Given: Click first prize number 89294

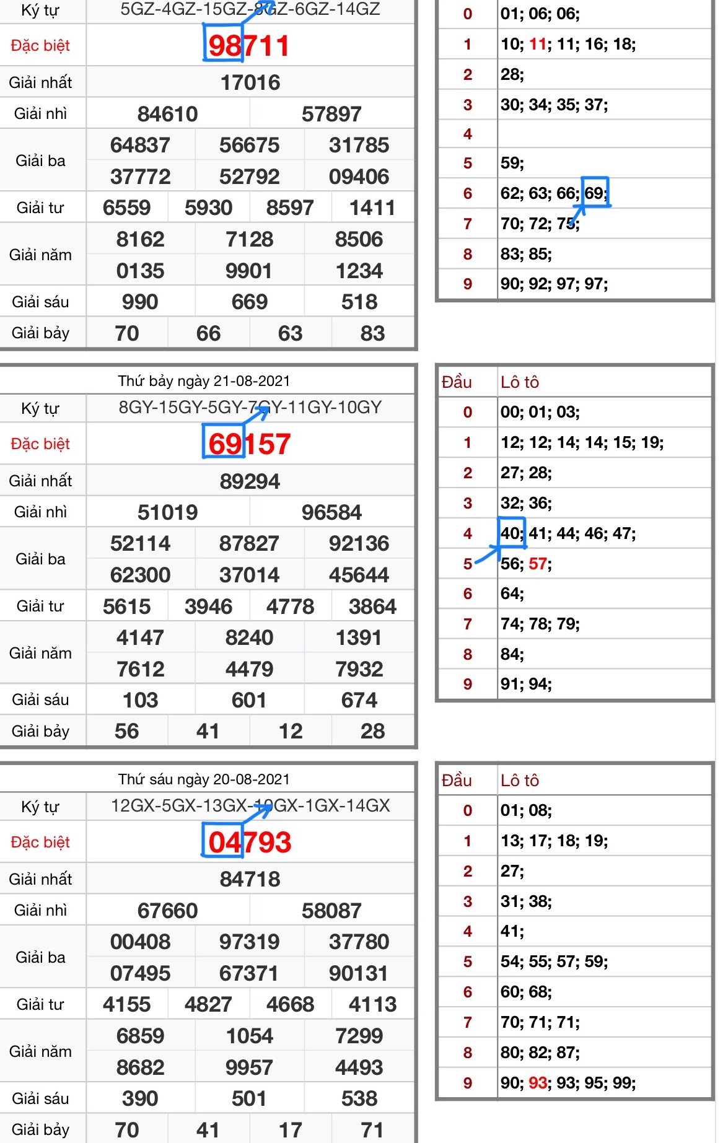Looking at the screenshot, I should coord(250,481).
